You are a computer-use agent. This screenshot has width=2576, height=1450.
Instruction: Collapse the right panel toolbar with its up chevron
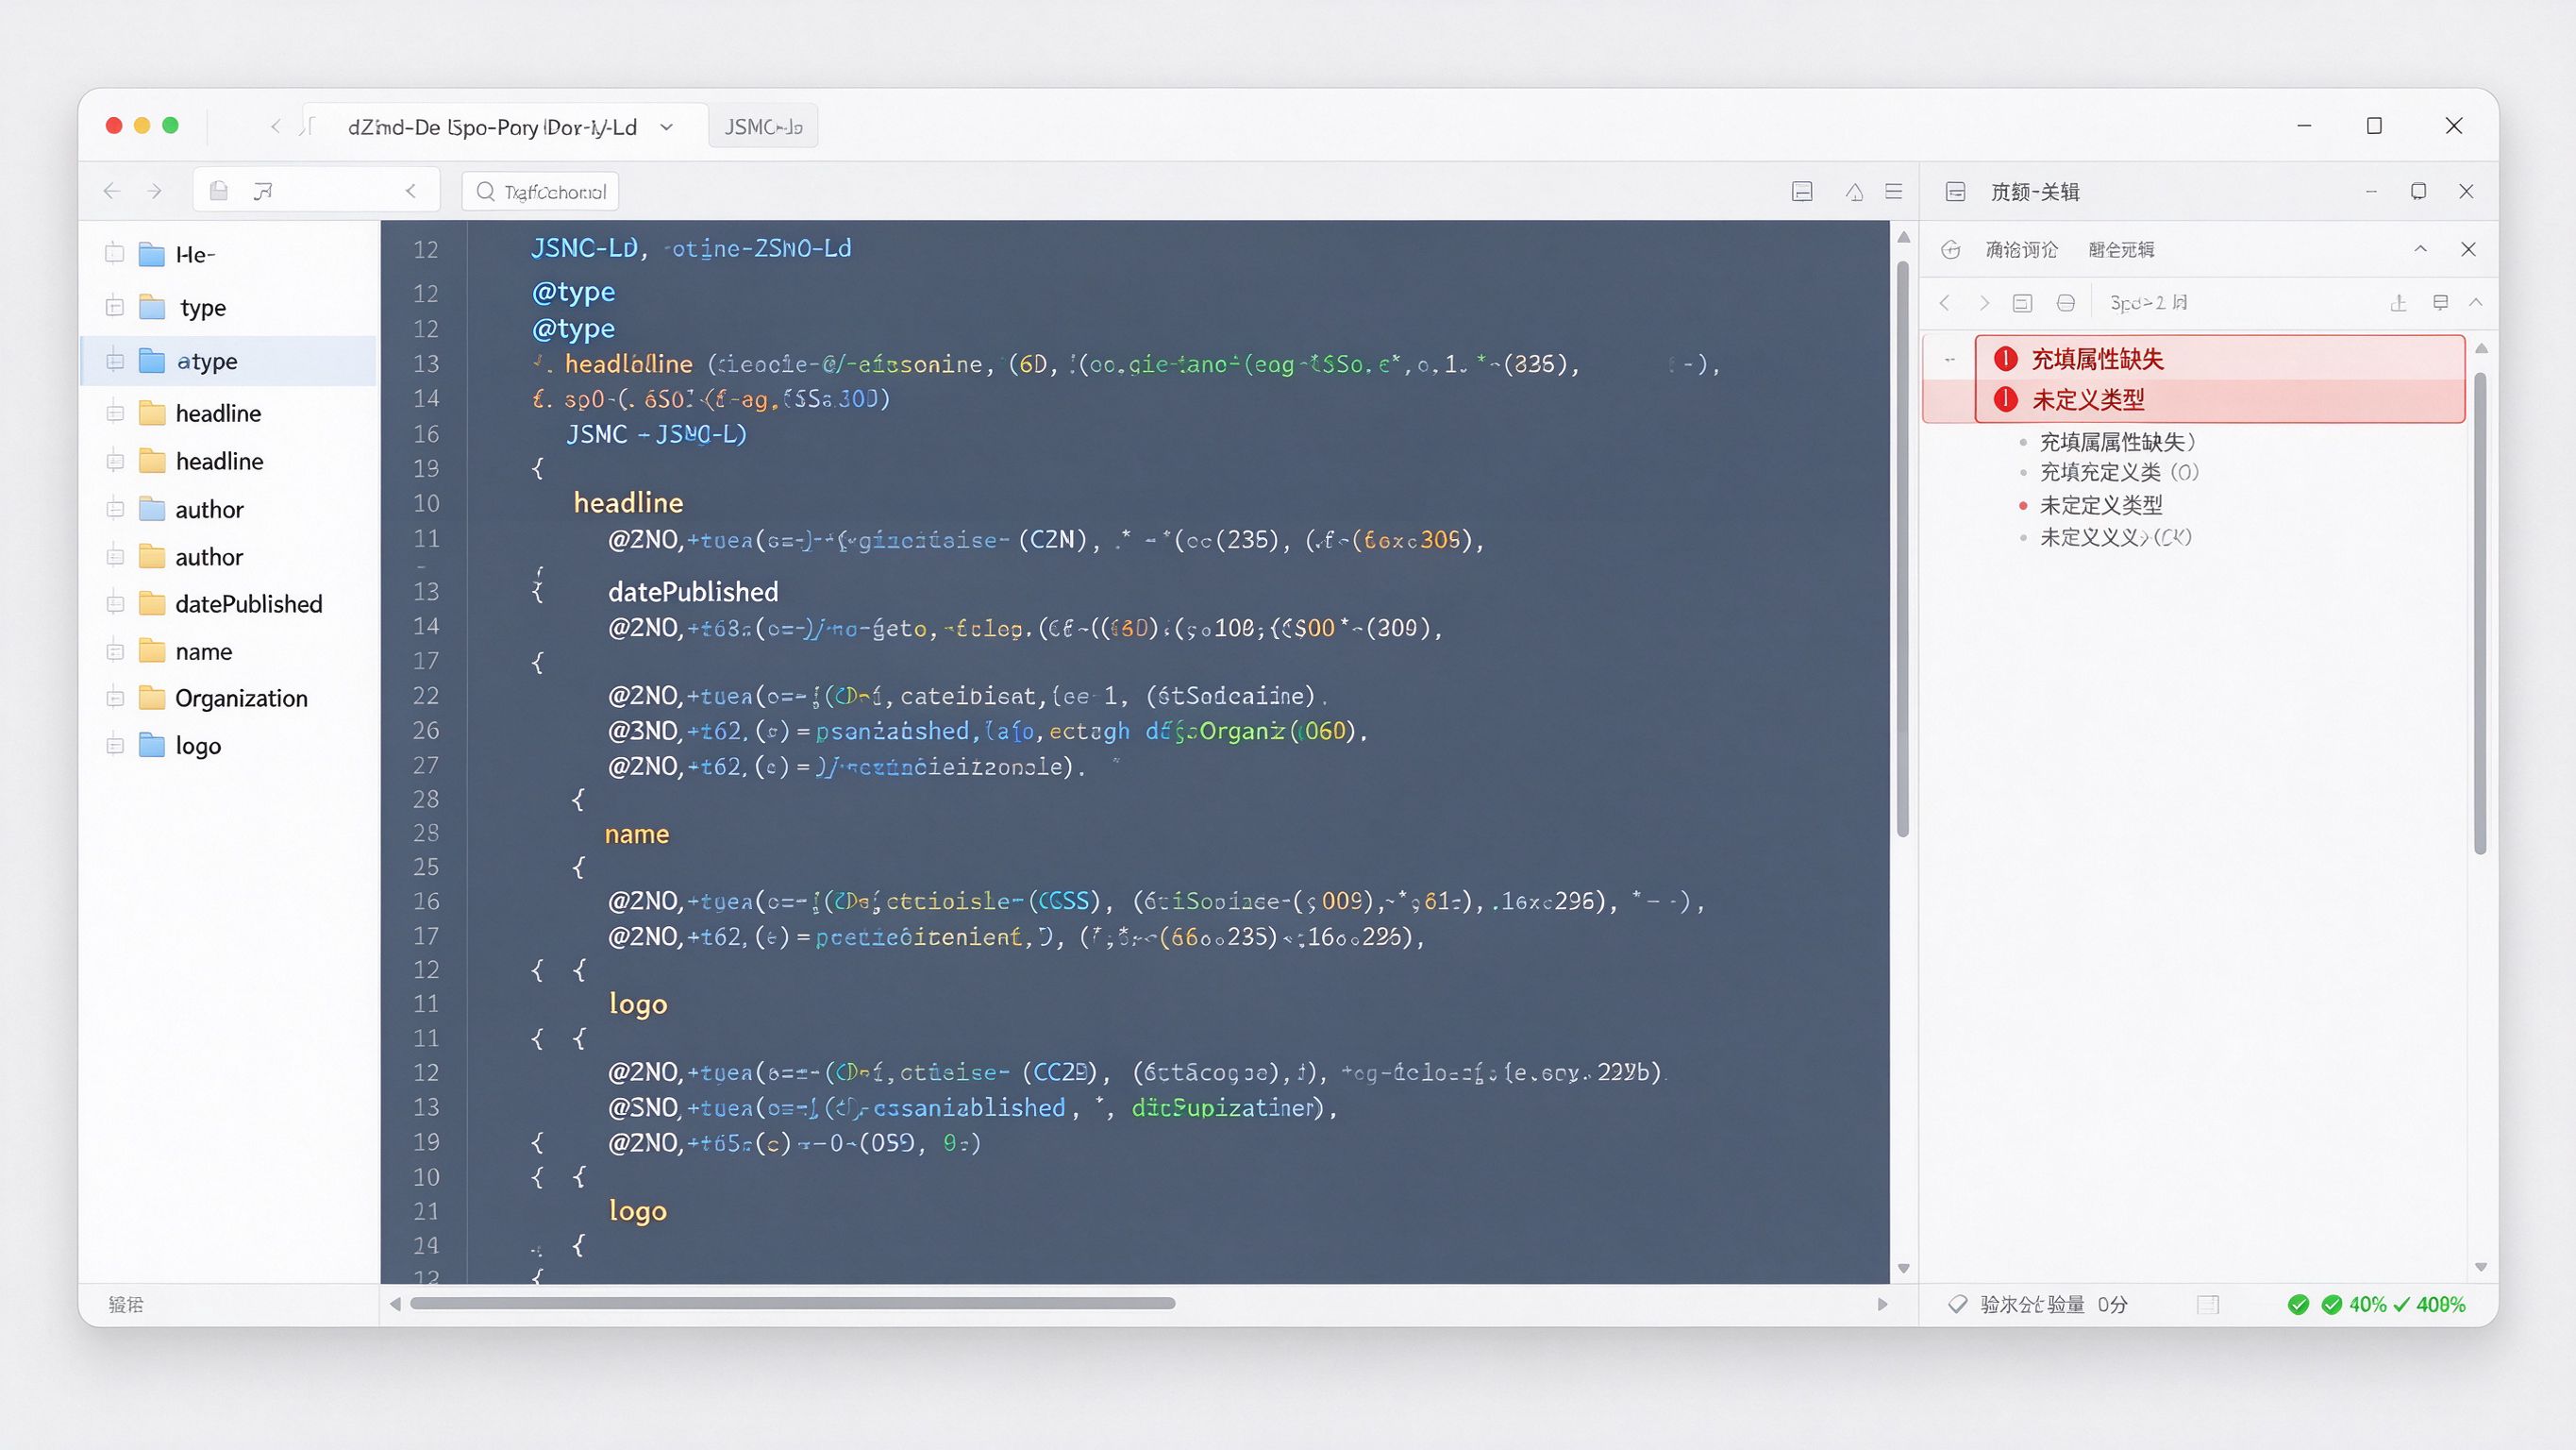pyautogui.click(x=2476, y=302)
